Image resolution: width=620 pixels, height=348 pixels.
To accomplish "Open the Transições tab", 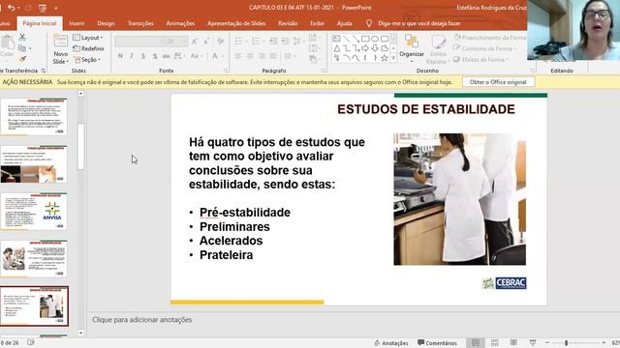I will coord(140,23).
